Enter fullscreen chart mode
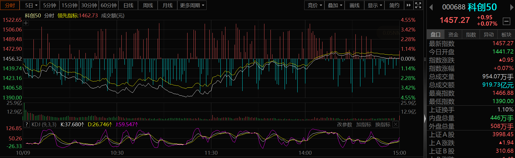Viewport: 515px width, 158px height. tap(418, 5)
